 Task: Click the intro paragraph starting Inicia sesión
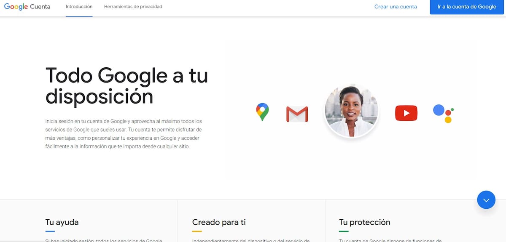(124, 134)
